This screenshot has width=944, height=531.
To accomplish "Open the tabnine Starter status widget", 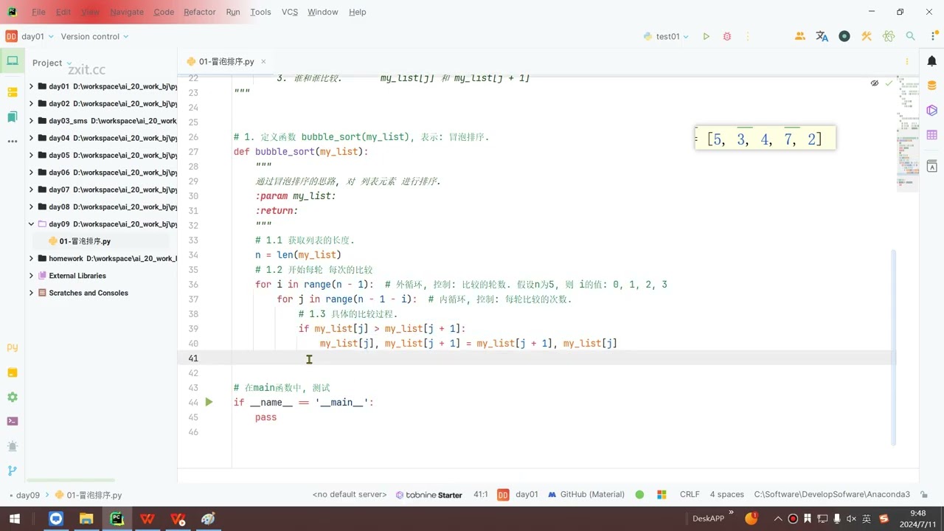I will click(x=429, y=495).
